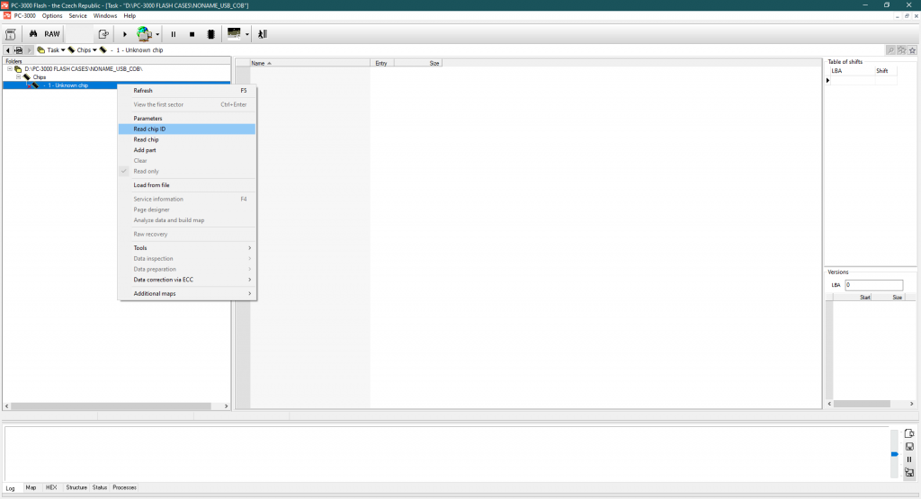Click the pause button in the main toolbar
The width and height of the screenshot is (921, 499).
tap(174, 34)
